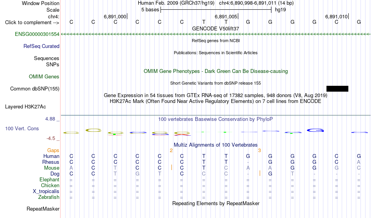This screenshot has width=371, height=218.
Task: Click the Layered H3K27Ac track label
Action: coord(25,107)
